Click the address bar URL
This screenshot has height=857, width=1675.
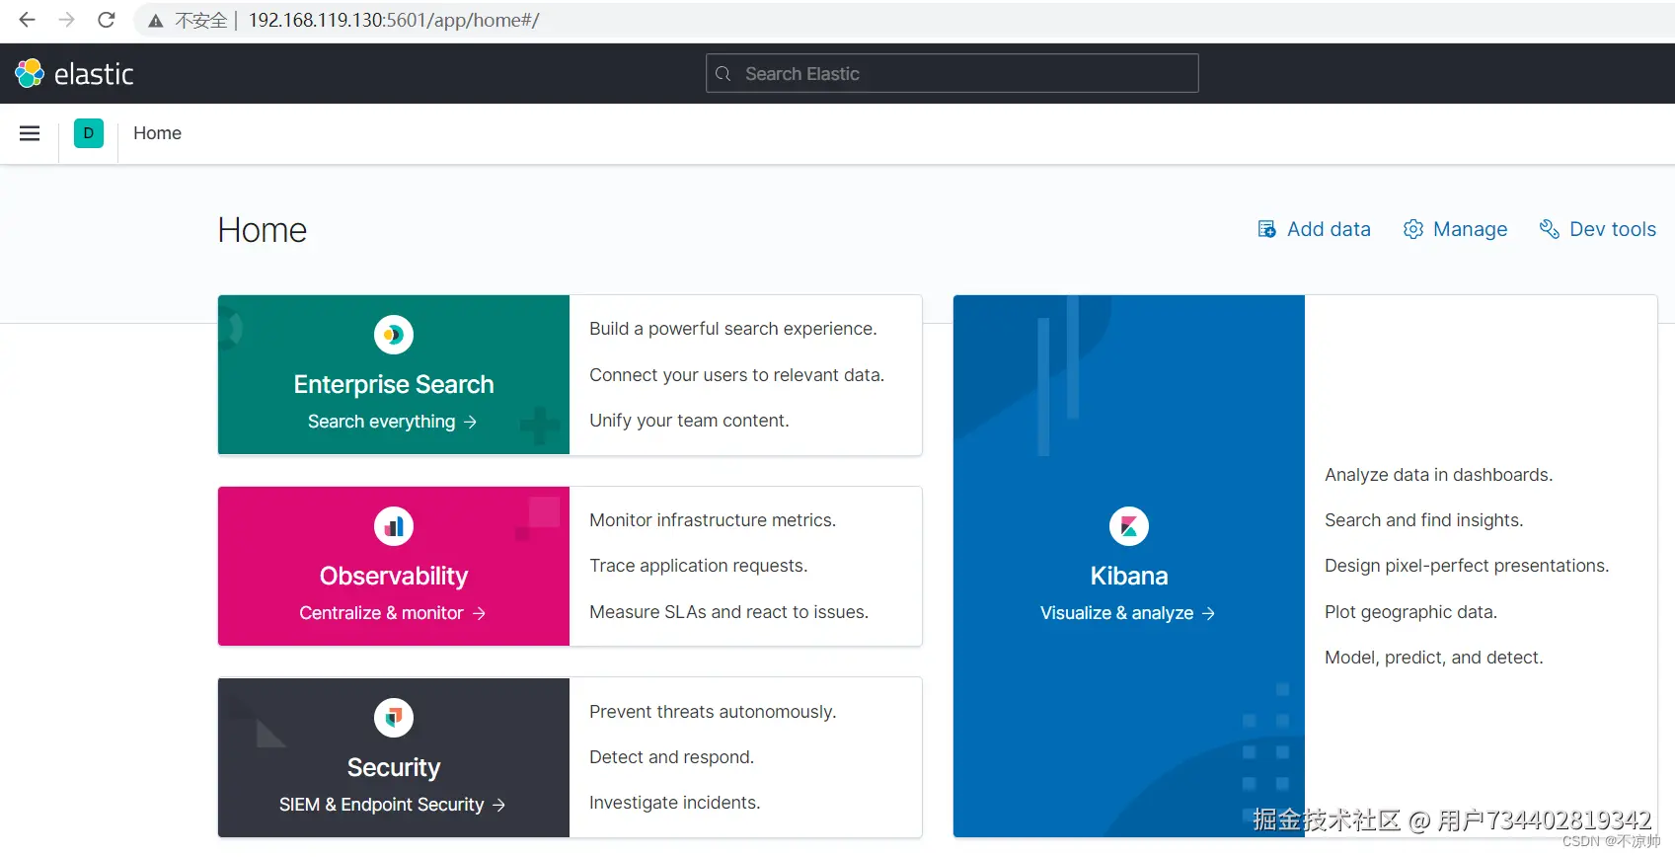click(x=394, y=20)
